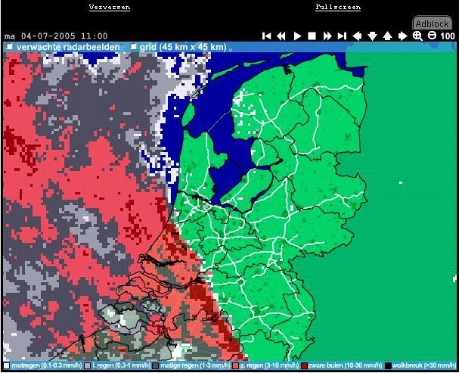459x373 pixels.
Task: Jump to the first radar frame
Action: click(x=266, y=36)
